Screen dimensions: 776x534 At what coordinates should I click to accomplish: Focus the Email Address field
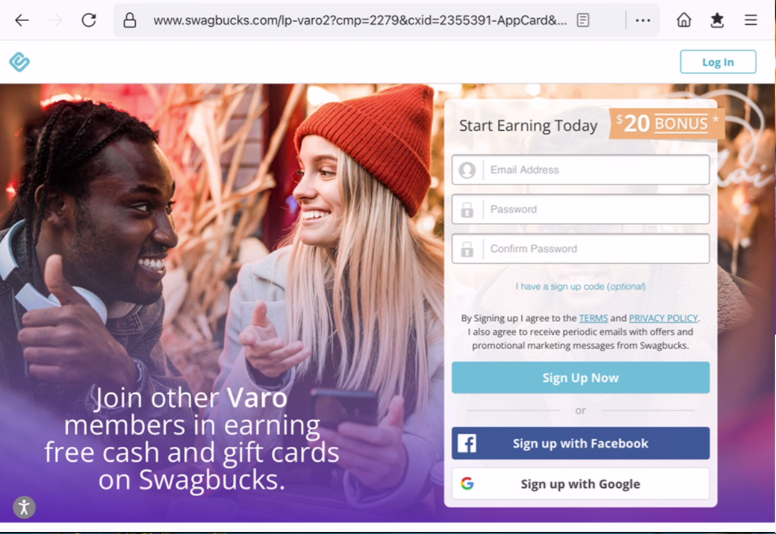580,169
